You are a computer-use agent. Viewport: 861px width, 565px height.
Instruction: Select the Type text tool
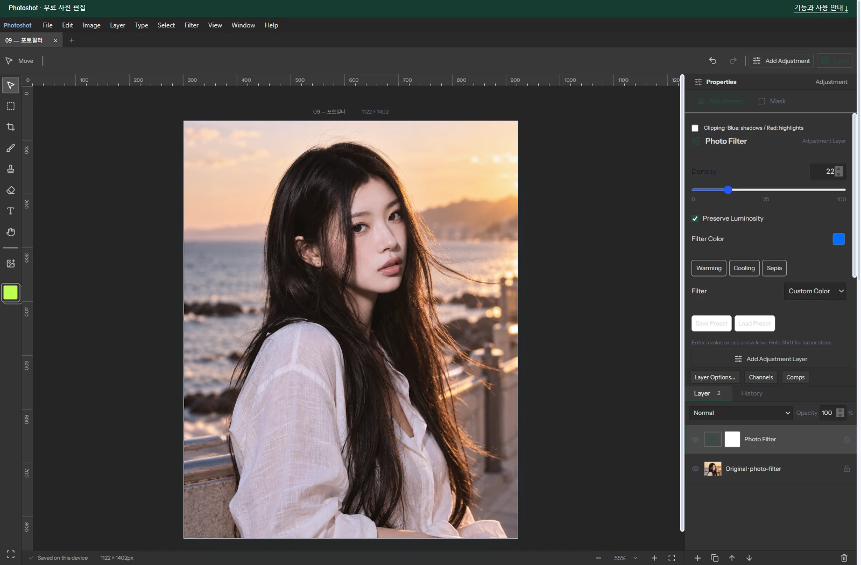[10, 211]
